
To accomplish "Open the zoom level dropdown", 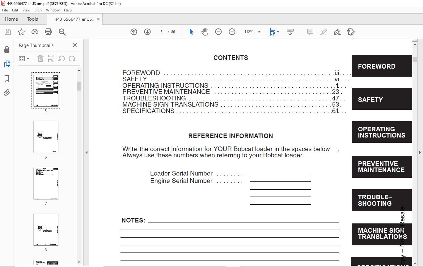I will click(x=259, y=32).
